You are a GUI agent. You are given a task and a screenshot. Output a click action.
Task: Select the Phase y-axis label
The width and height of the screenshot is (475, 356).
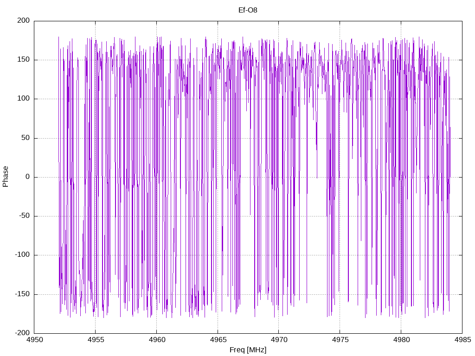coord(6,177)
